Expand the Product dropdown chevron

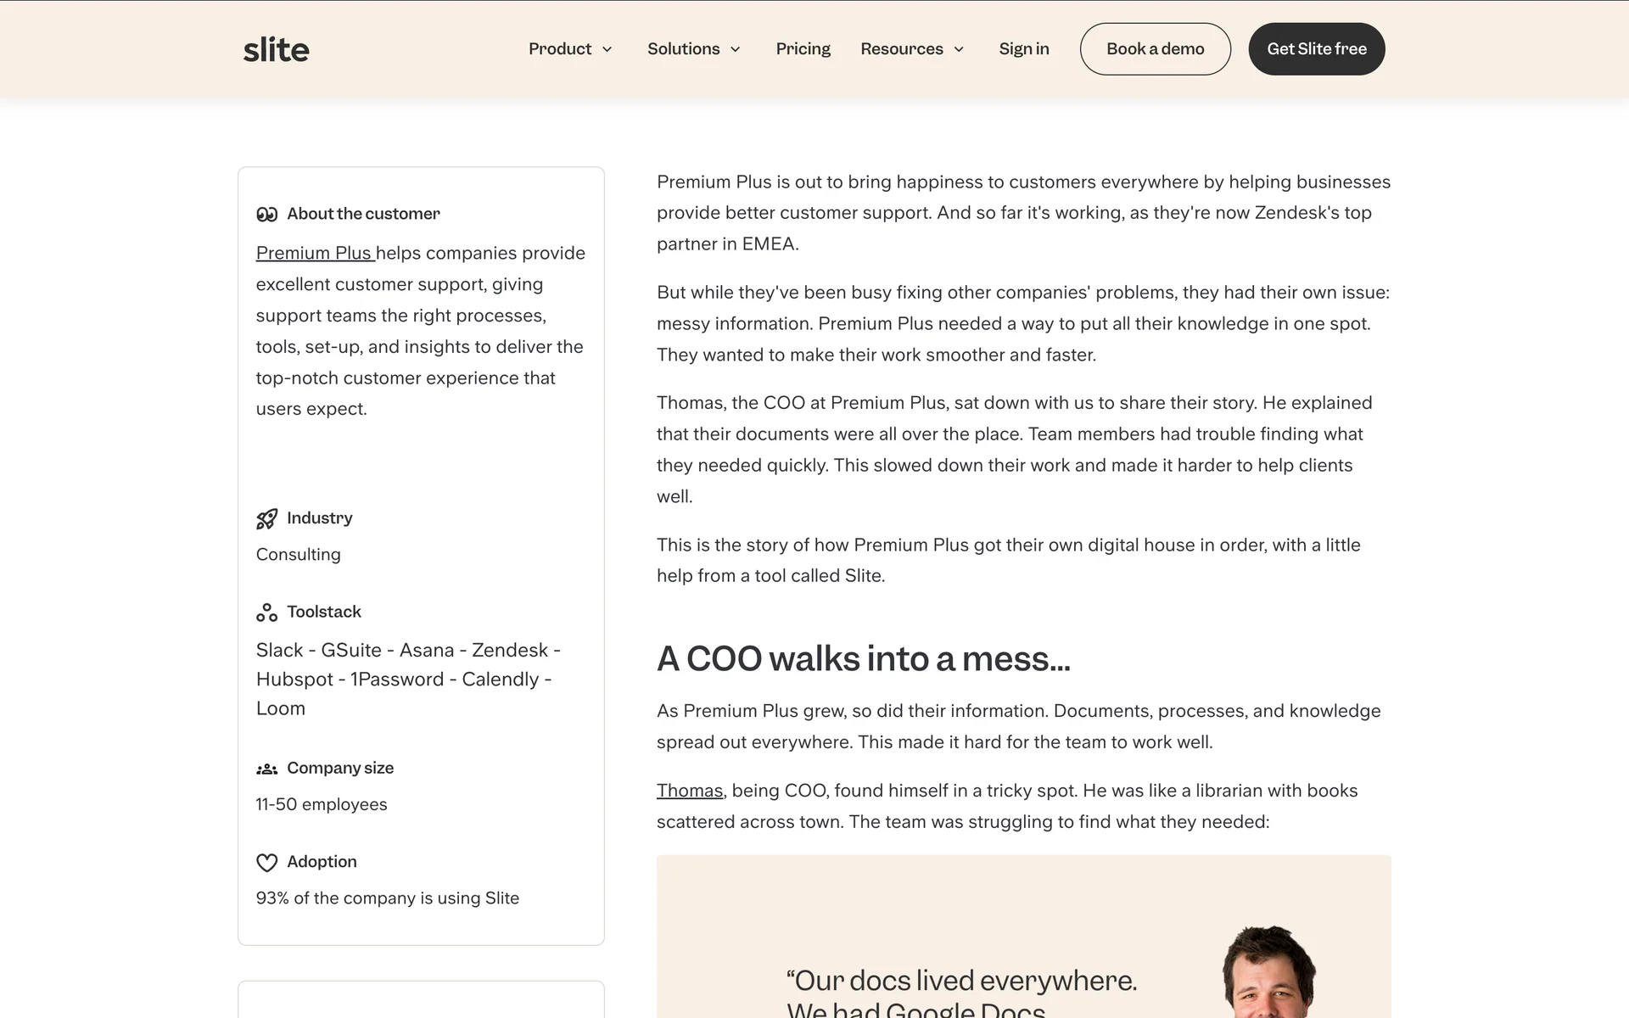point(607,49)
